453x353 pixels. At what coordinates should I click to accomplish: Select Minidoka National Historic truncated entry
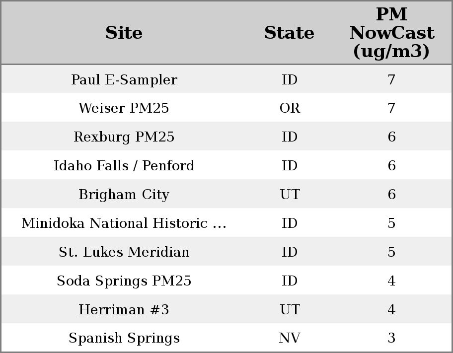tap(124, 223)
